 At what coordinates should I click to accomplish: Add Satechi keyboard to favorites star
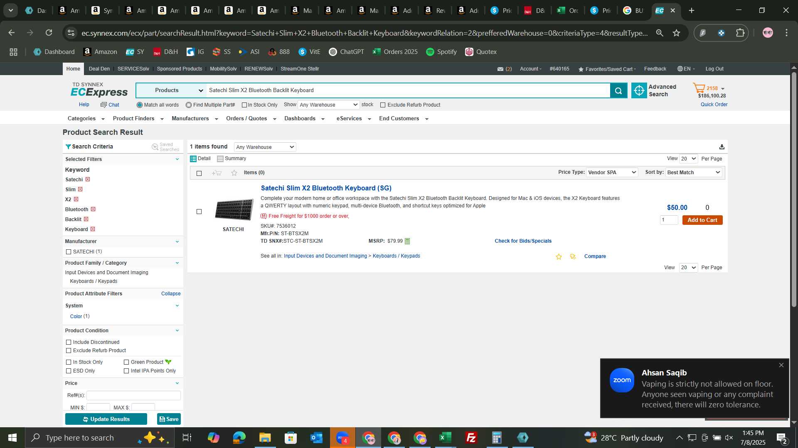(x=559, y=257)
